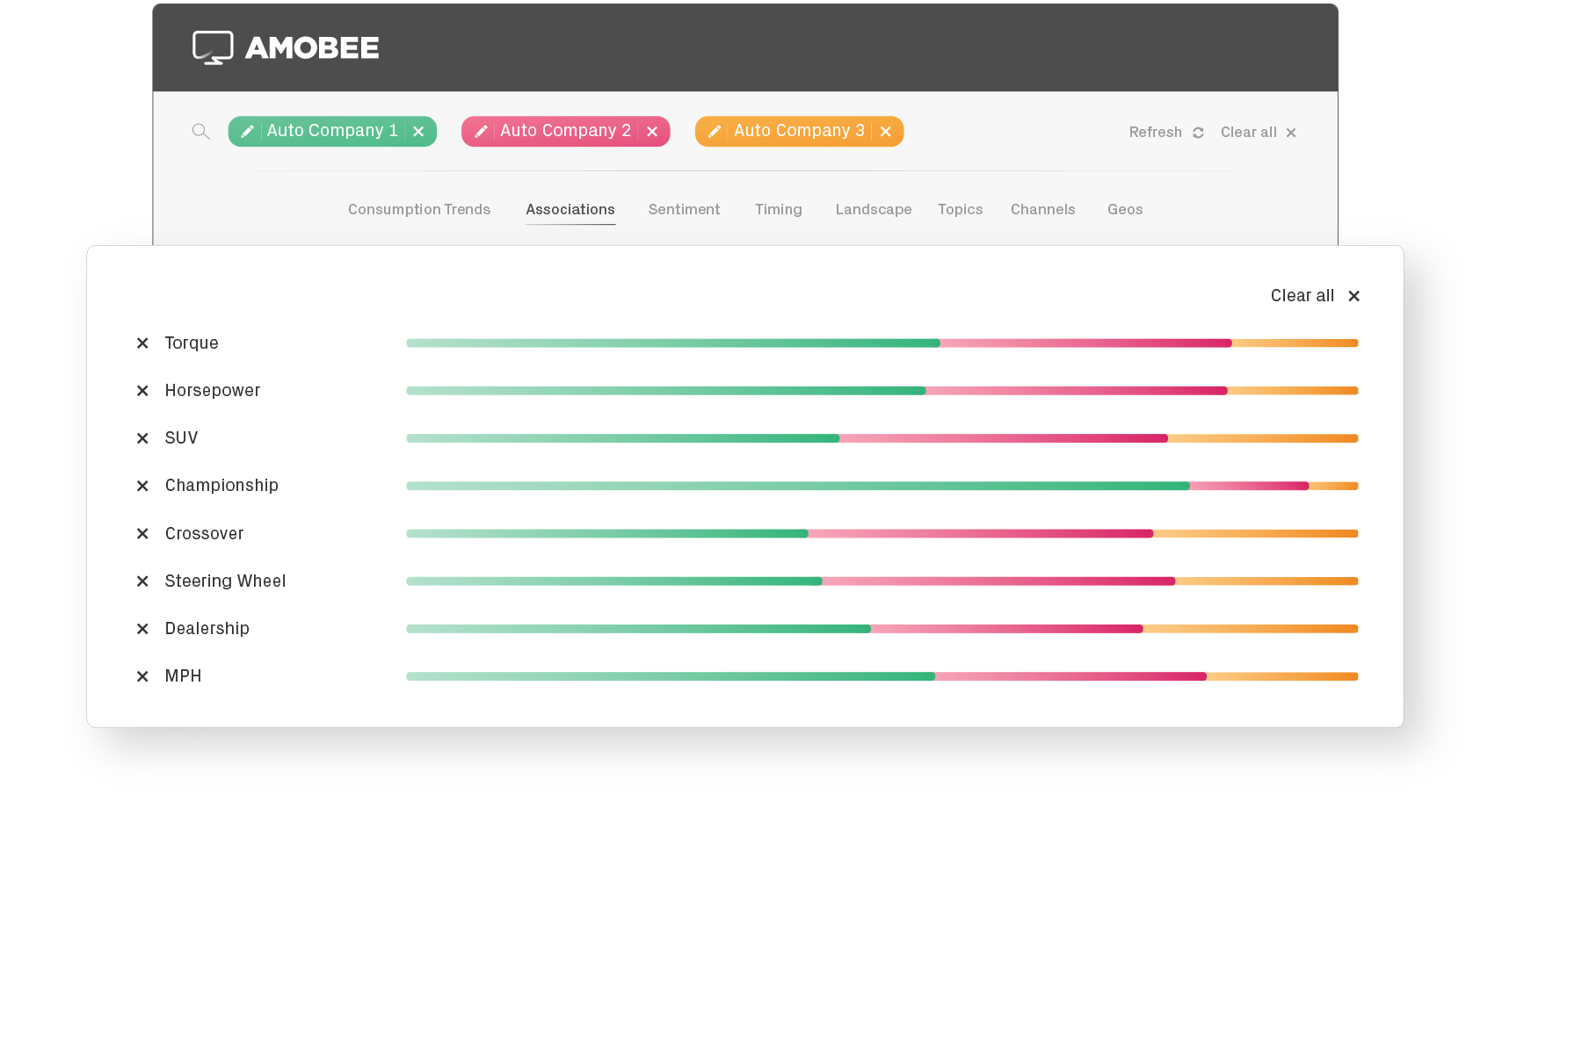Click the Amobee logo

click(x=286, y=47)
